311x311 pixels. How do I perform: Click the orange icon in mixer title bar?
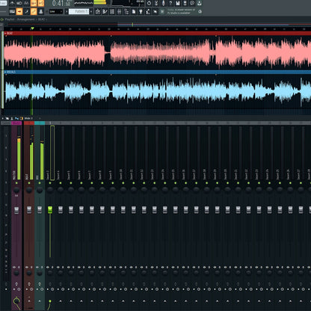point(22,118)
